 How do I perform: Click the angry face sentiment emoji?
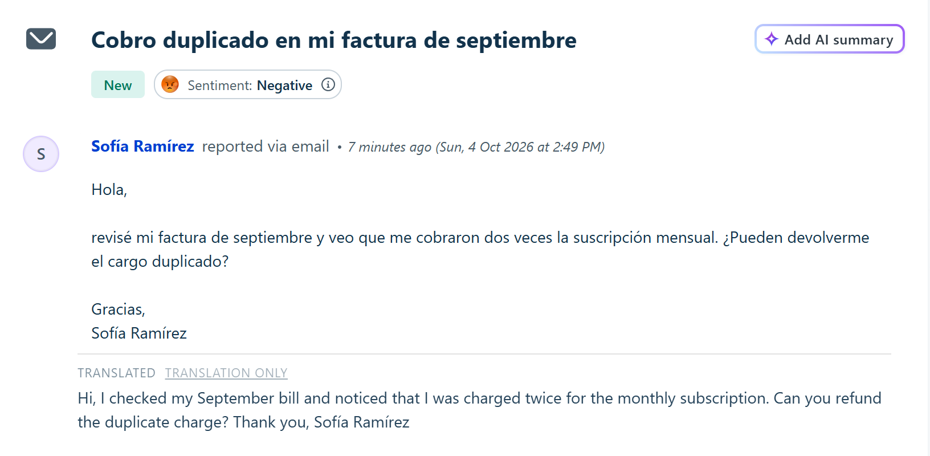pos(170,84)
